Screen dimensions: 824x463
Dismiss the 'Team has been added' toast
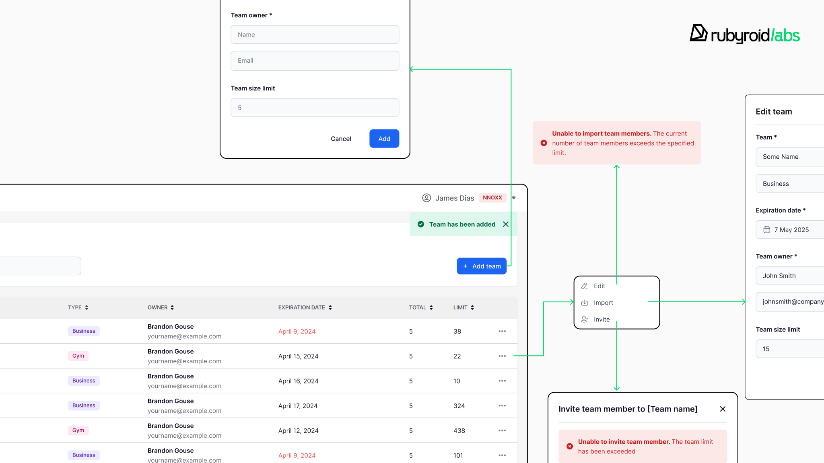pos(506,224)
